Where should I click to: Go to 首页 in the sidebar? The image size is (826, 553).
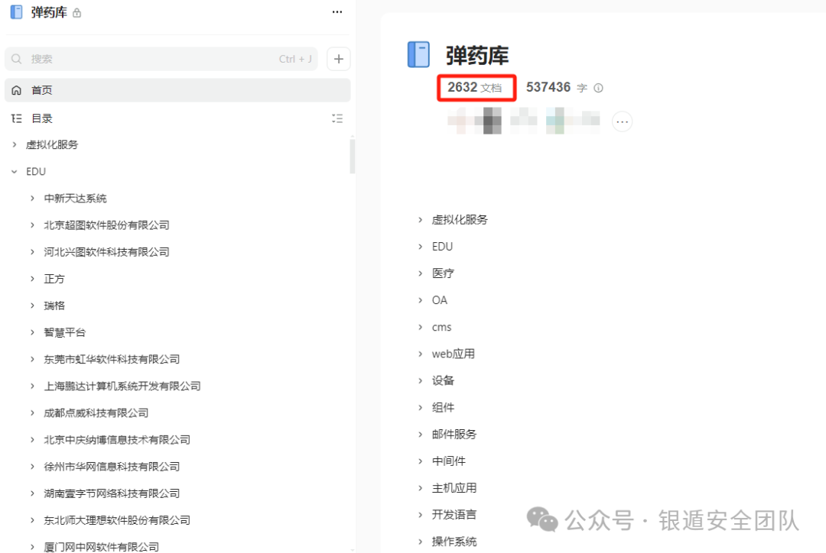pyautogui.click(x=177, y=90)
